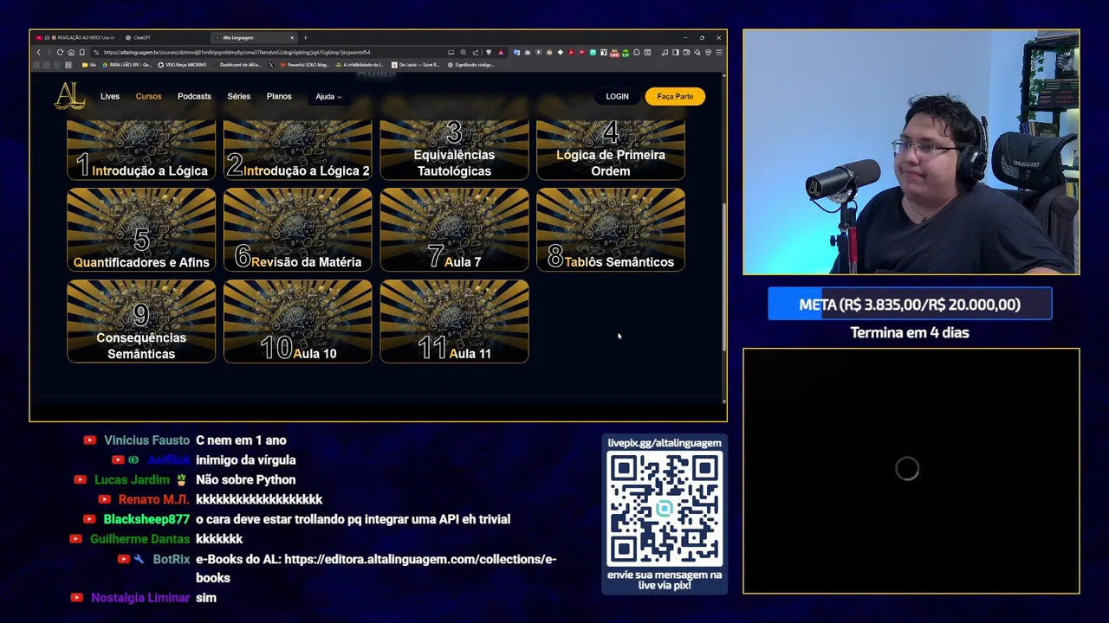Viewport: 1109px width, 623px height.
Task: Open the Cursos menu item
Action: (x=148, y=96)
